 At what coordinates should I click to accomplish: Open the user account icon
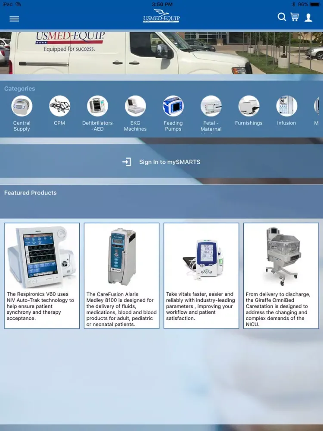tap(308, 17)
